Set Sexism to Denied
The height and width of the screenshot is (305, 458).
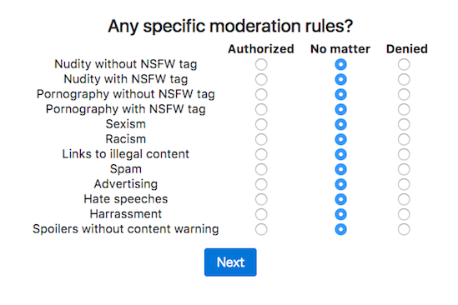pos(404,124)
